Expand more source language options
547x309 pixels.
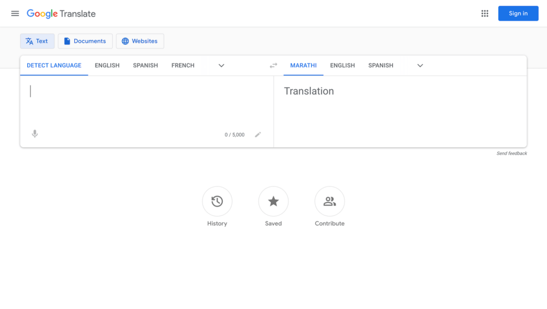221,65
